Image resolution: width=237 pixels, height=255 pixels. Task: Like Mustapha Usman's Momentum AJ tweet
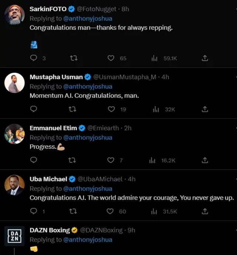[111, 109]
